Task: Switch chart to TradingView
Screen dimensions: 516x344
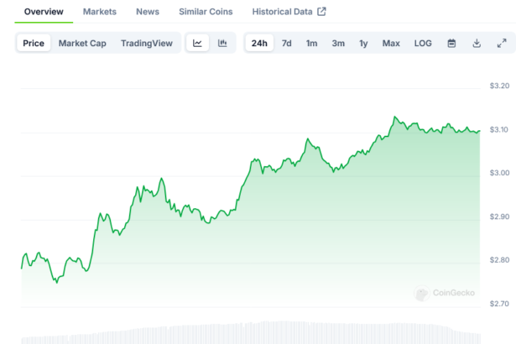Action: click(x=149, y=43)
